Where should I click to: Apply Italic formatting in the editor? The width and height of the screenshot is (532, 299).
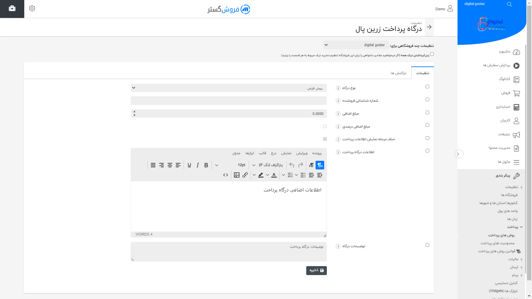tap(198, 165)
